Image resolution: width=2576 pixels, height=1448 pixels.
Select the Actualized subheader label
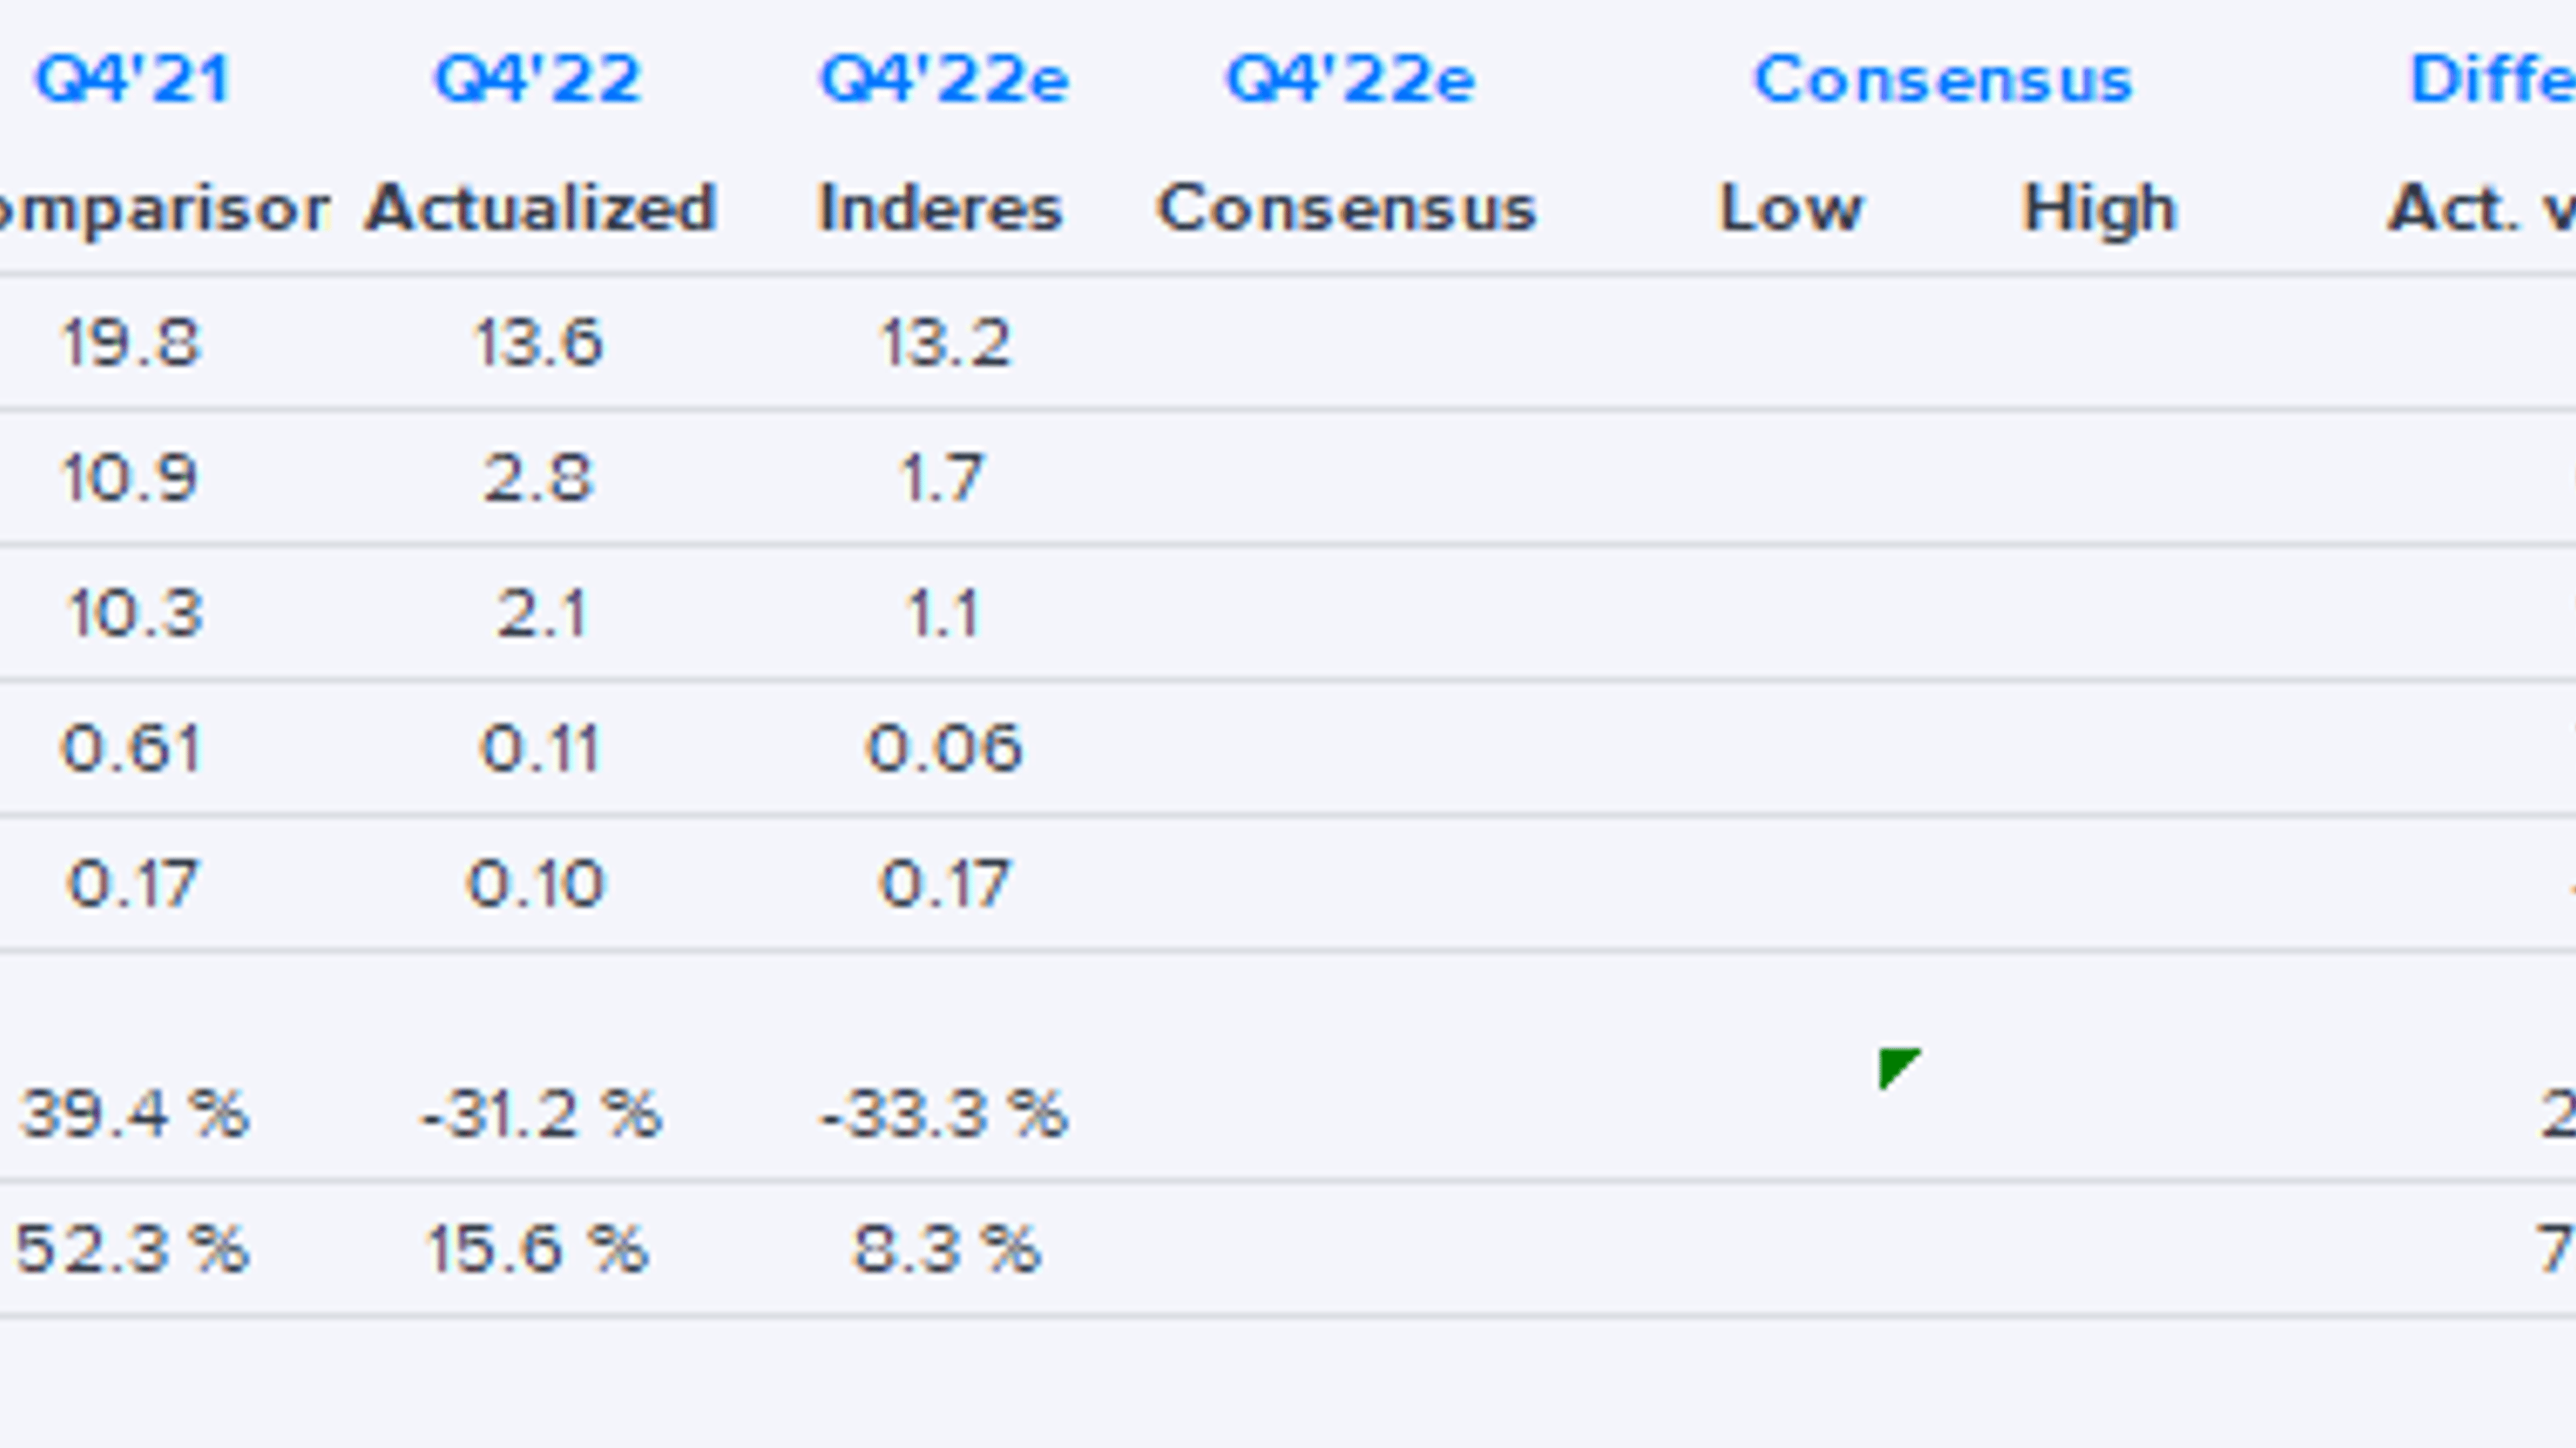coord(540,209)
